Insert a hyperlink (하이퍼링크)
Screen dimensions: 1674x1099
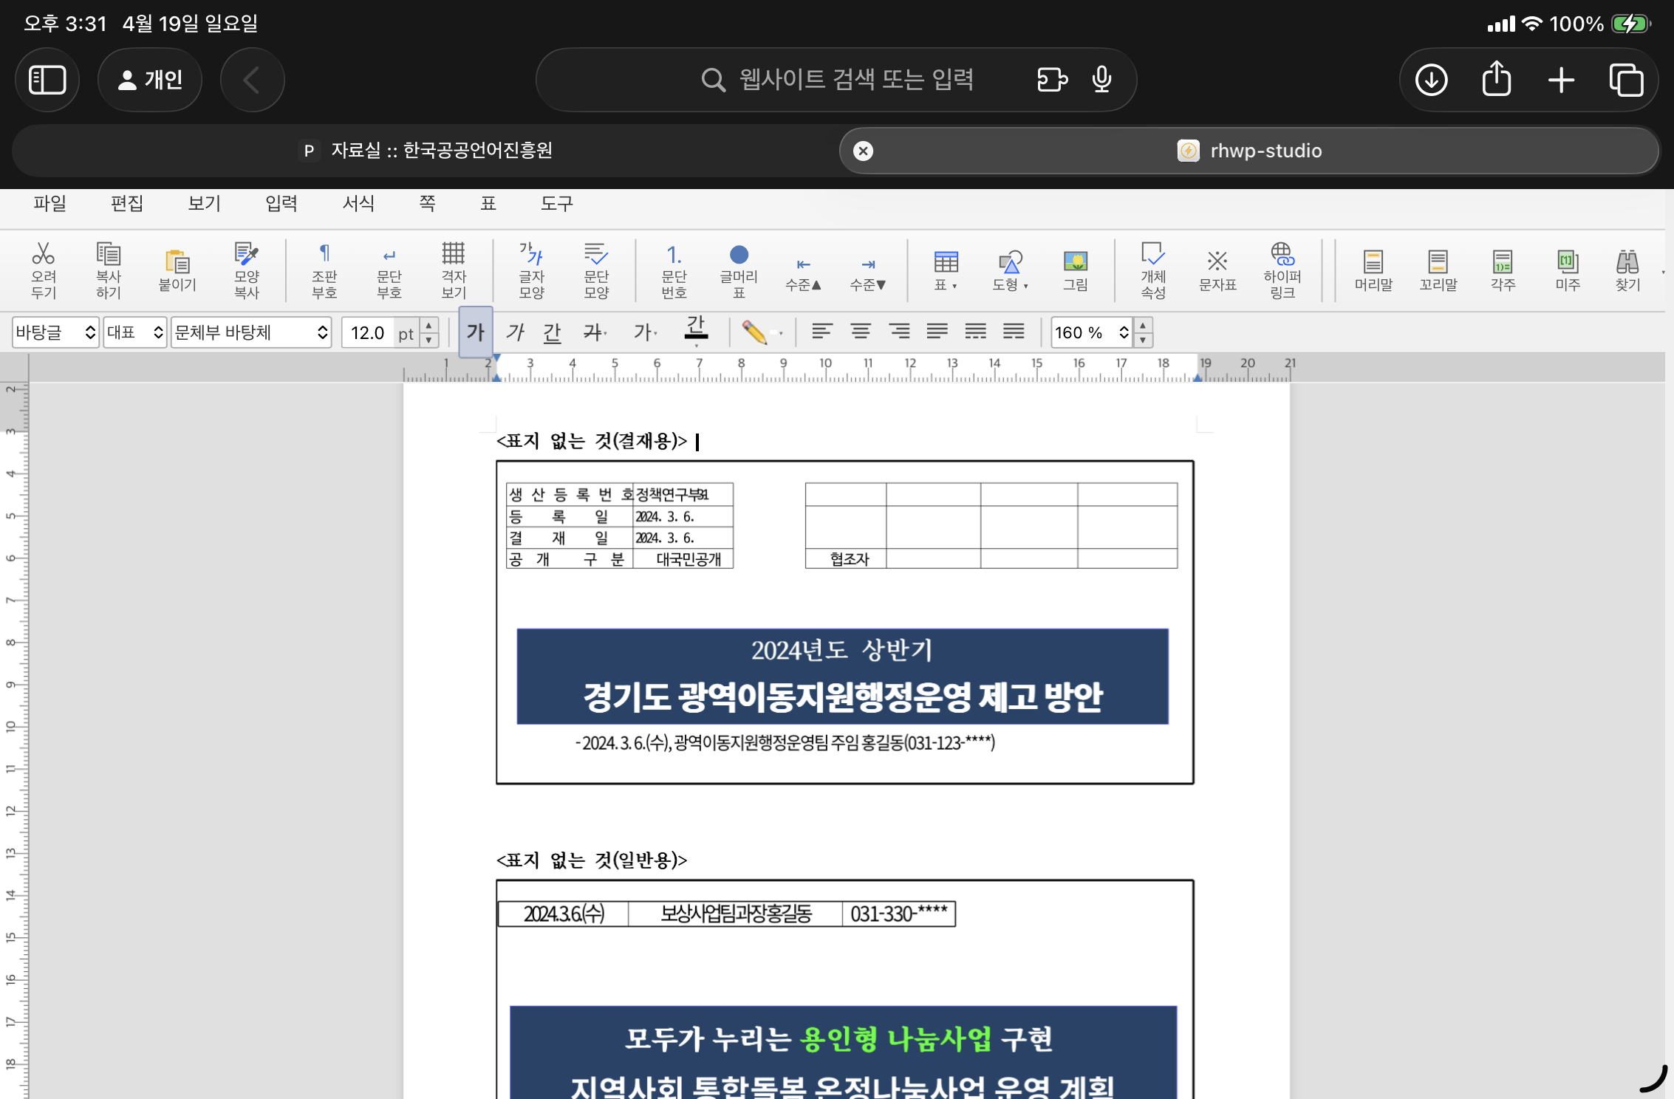(1282, 270)
